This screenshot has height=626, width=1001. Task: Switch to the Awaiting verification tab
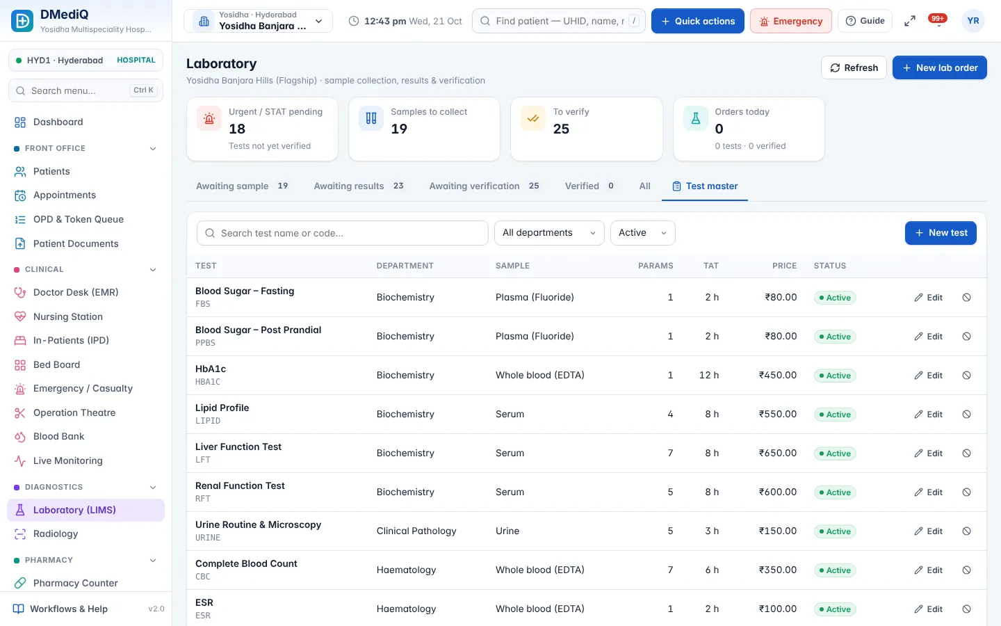click(485, 186)
